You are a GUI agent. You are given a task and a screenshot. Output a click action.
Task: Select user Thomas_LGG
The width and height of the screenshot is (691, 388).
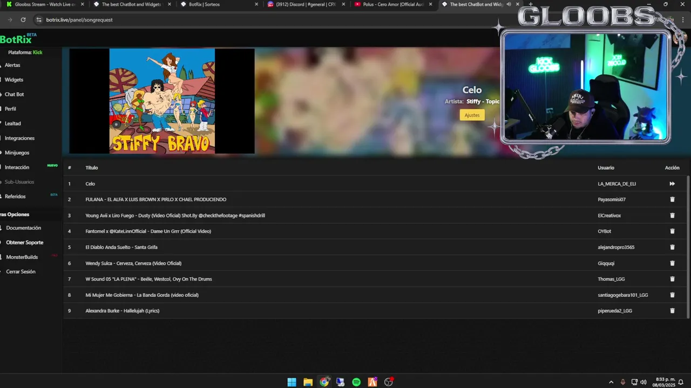[611, 279]
